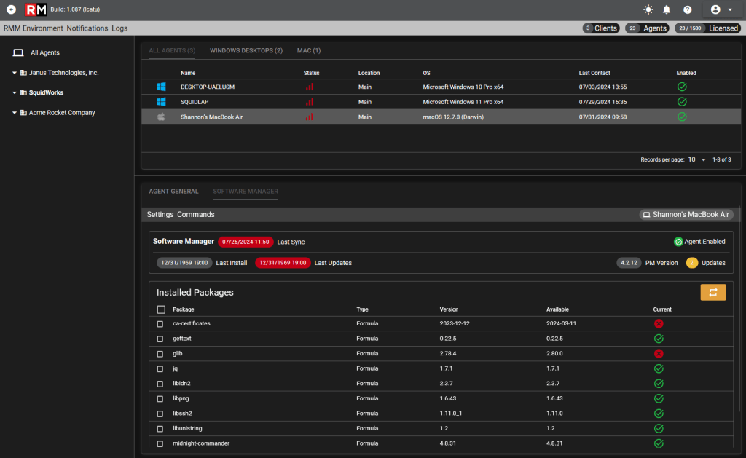Click the status bars icon for SQUIDLAP
746x458 pixels.
tap(309, 102)
